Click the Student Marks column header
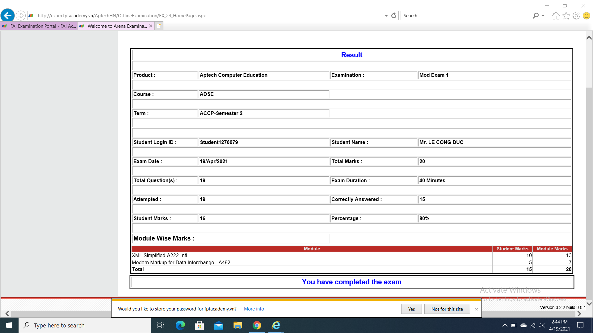The height and width of the screenshot is (333, 593). (x=512, y=249)
